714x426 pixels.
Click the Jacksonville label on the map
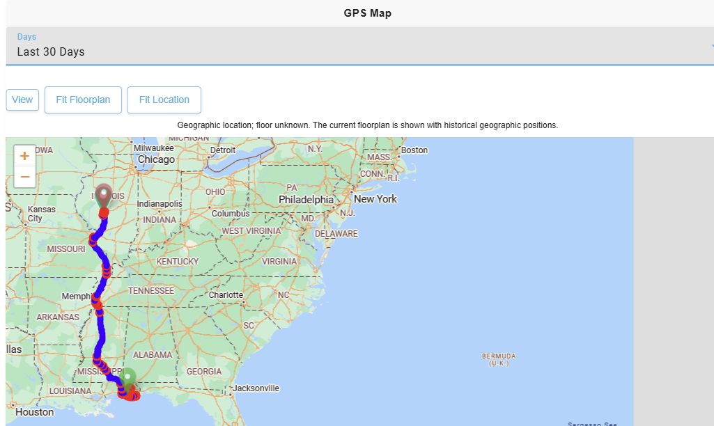click(x=256, y=388)
